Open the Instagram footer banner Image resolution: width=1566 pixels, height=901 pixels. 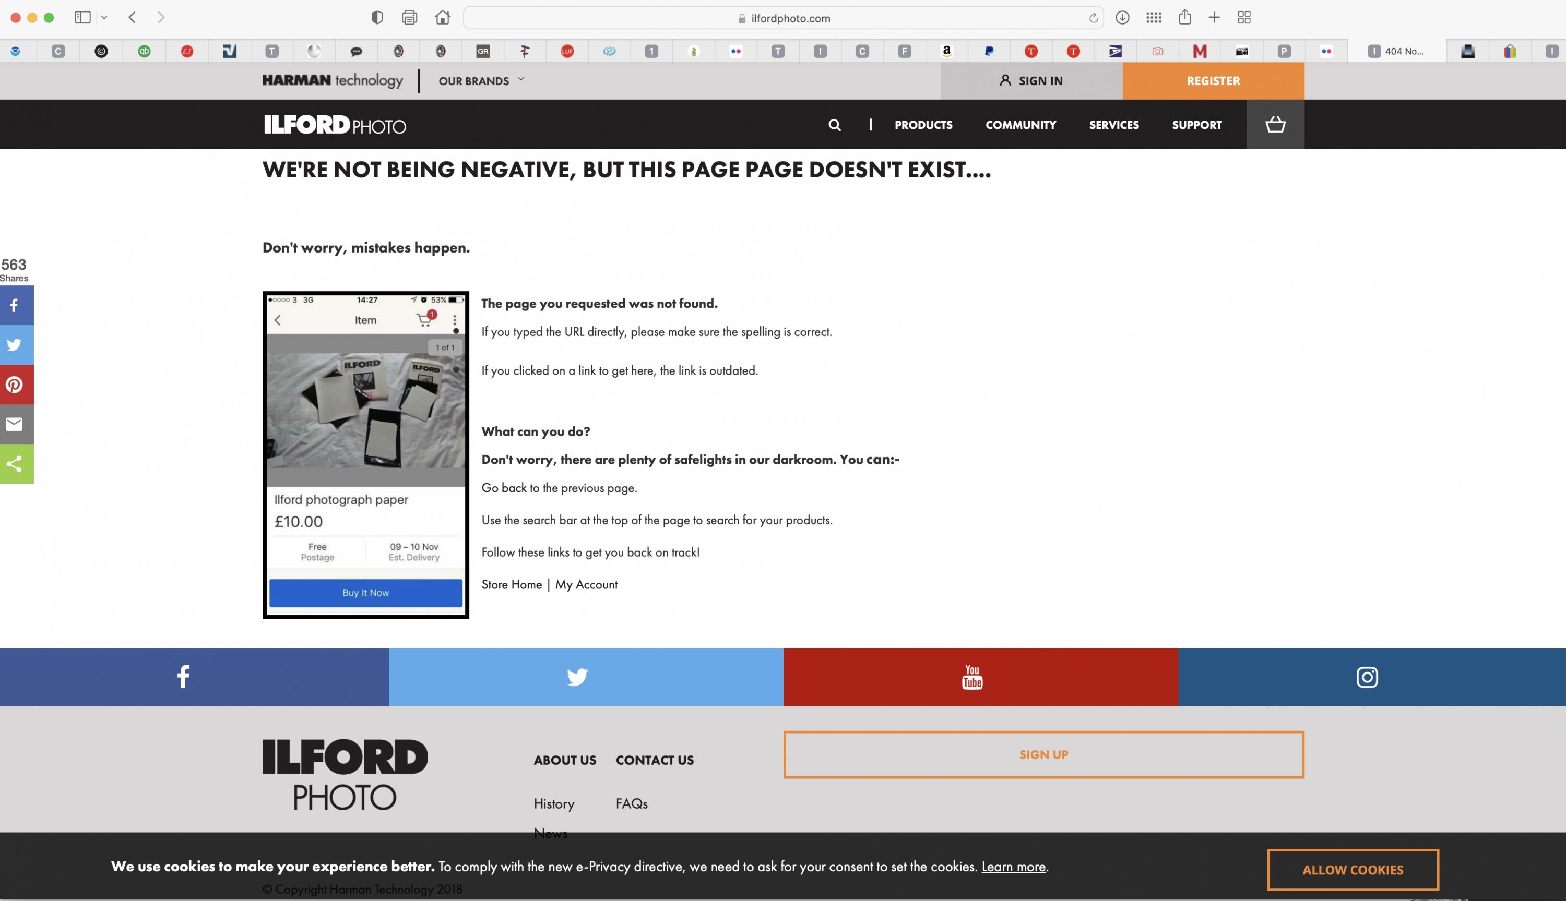point(1372,677)
